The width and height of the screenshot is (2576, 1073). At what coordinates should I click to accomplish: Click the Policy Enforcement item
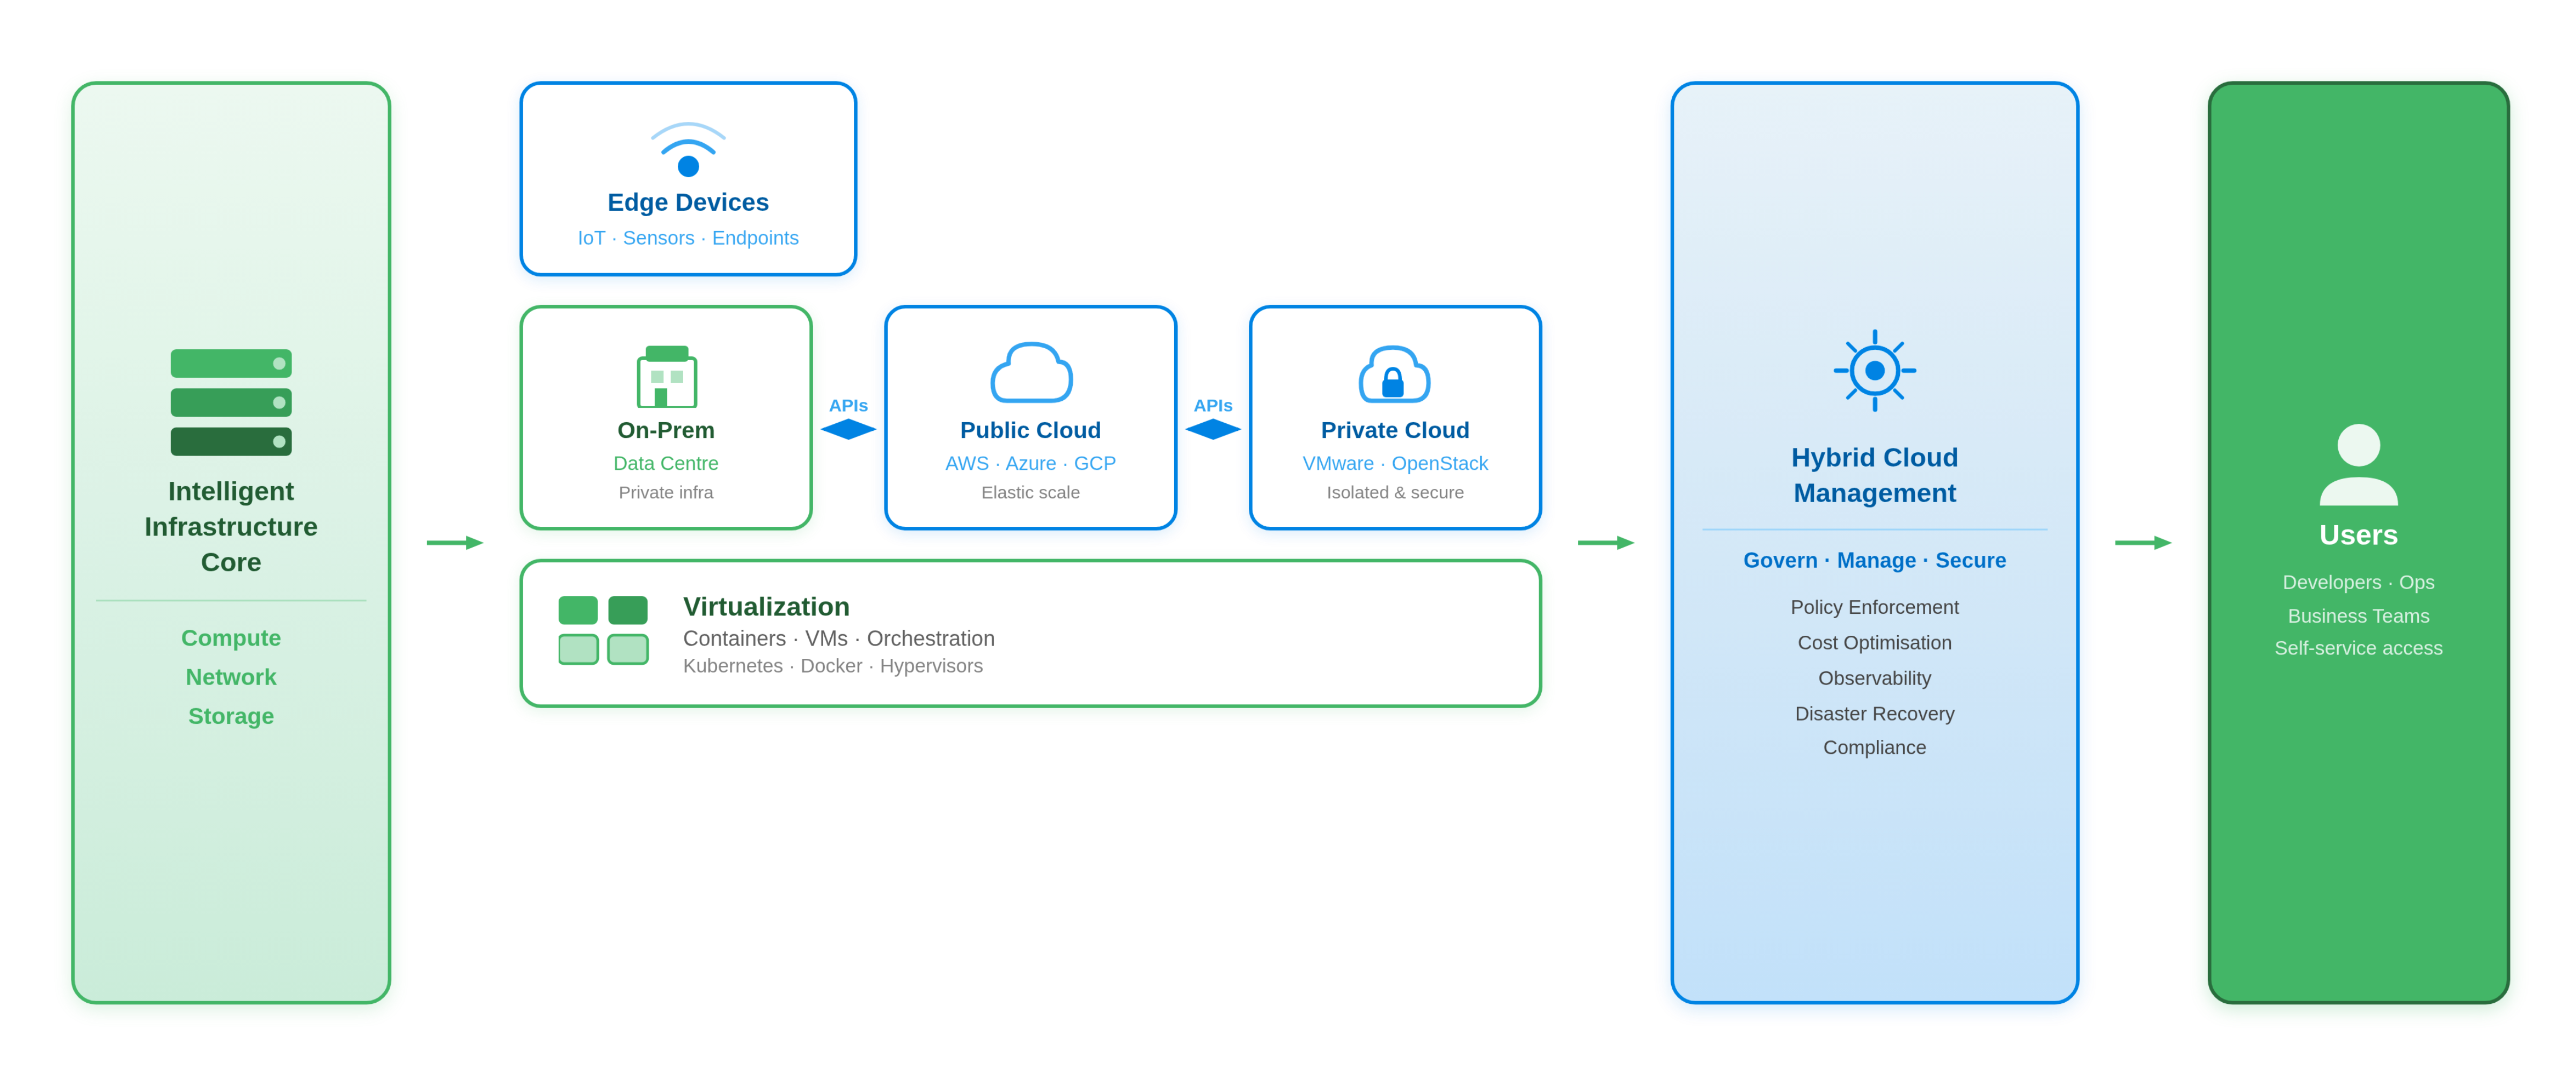[x=1874, y=607]
